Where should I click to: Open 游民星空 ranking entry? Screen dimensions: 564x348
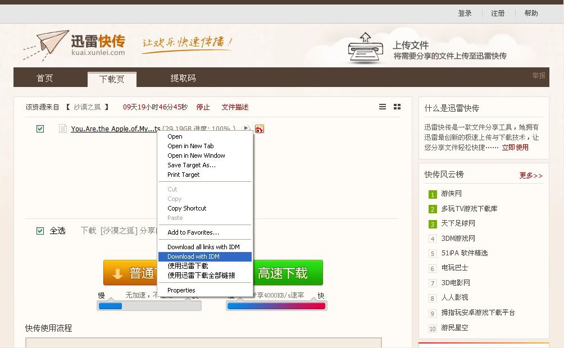point(454,327)
